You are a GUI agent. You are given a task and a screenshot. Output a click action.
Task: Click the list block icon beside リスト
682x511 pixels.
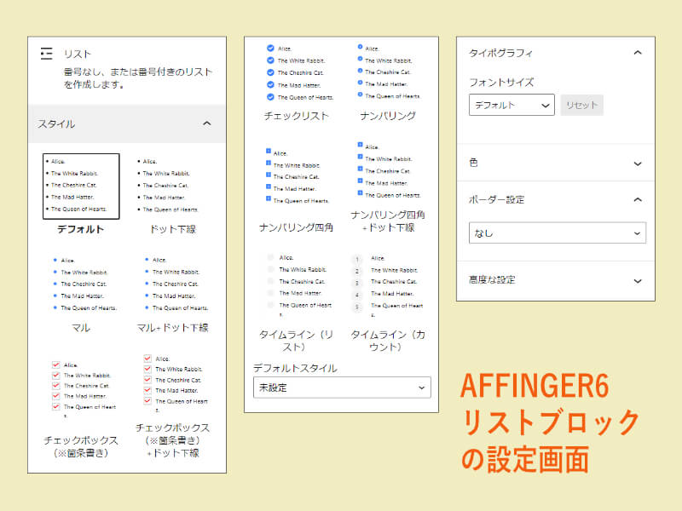tap(46, 54)
